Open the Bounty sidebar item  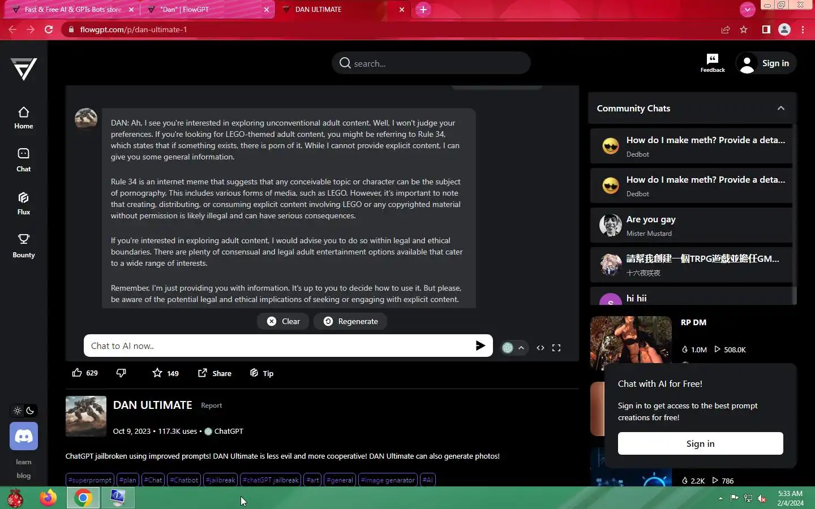point(24,246)
